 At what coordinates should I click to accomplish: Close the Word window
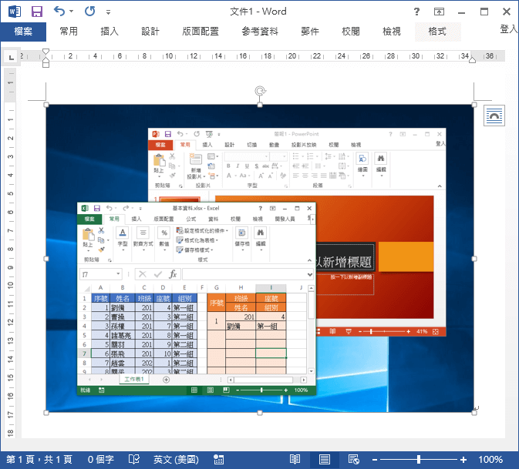(507, 12)
